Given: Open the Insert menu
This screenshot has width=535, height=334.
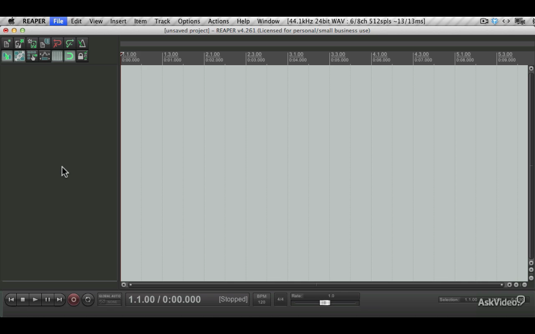Looking at the screenshot, I should point(118,21).
